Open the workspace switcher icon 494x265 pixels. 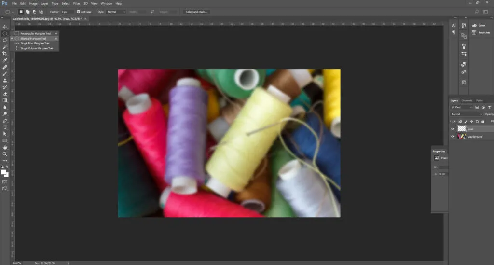[x=485, y=12]
